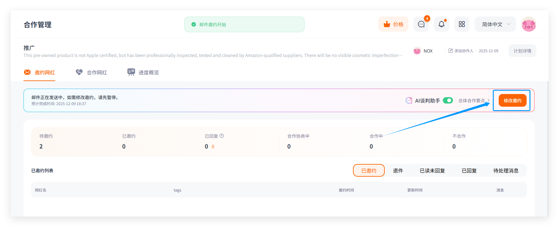Open the 简体中文 language dropdown
Viewport: 559px width, 227px height.
(495, 24)
